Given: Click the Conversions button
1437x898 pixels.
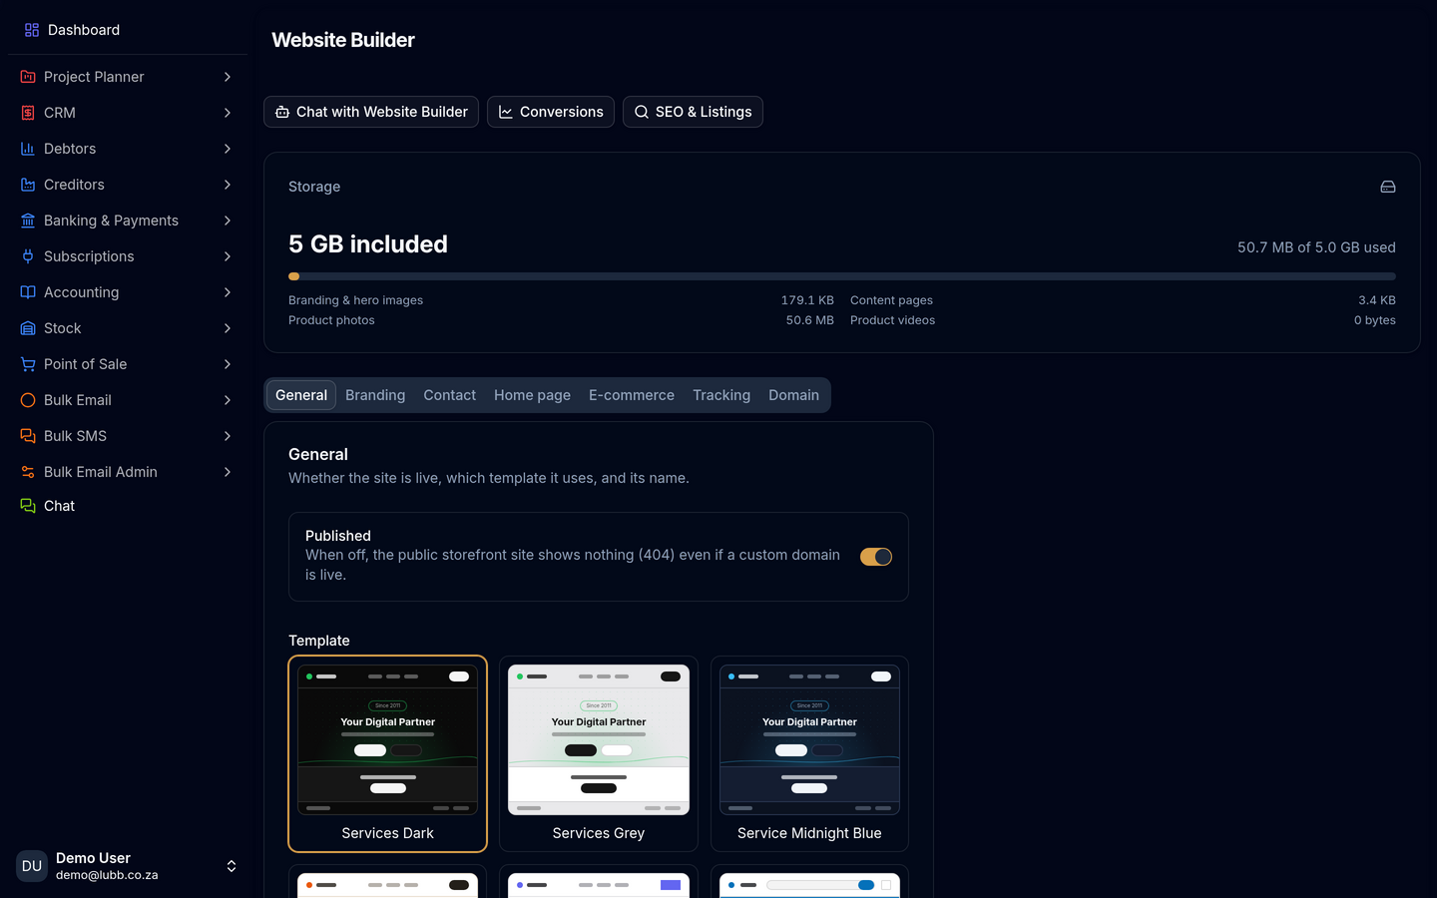Looking at the screenshot, I should tap(551, 112).
